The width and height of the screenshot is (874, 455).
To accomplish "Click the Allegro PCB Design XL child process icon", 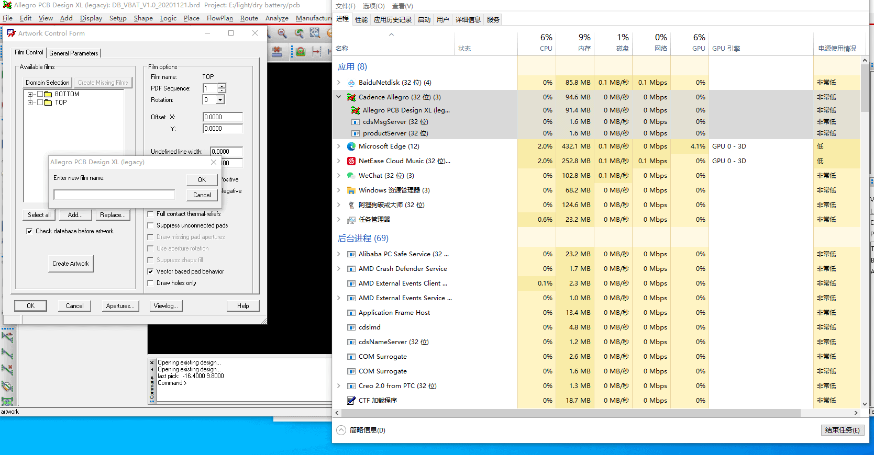I will 356,110.
